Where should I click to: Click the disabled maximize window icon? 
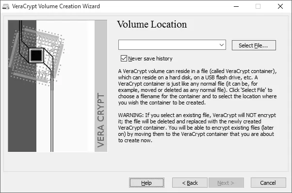[258, 6]
